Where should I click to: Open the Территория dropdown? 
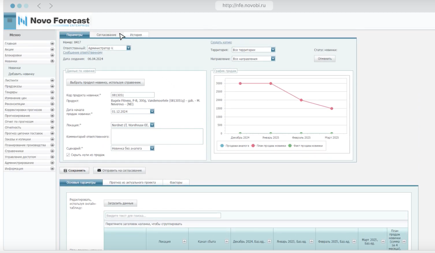273,50
